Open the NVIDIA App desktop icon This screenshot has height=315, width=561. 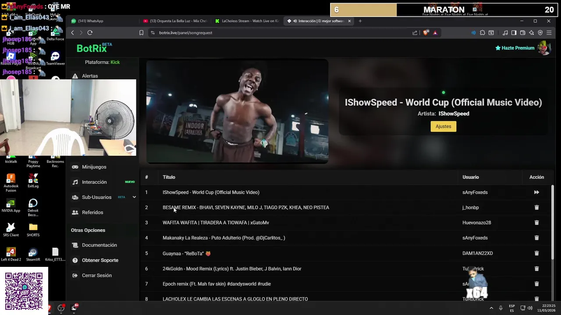pos(11,206)
